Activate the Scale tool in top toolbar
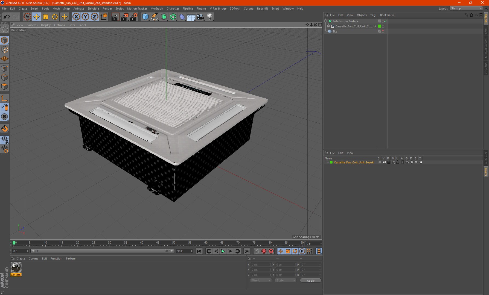 tap(46, 17)
